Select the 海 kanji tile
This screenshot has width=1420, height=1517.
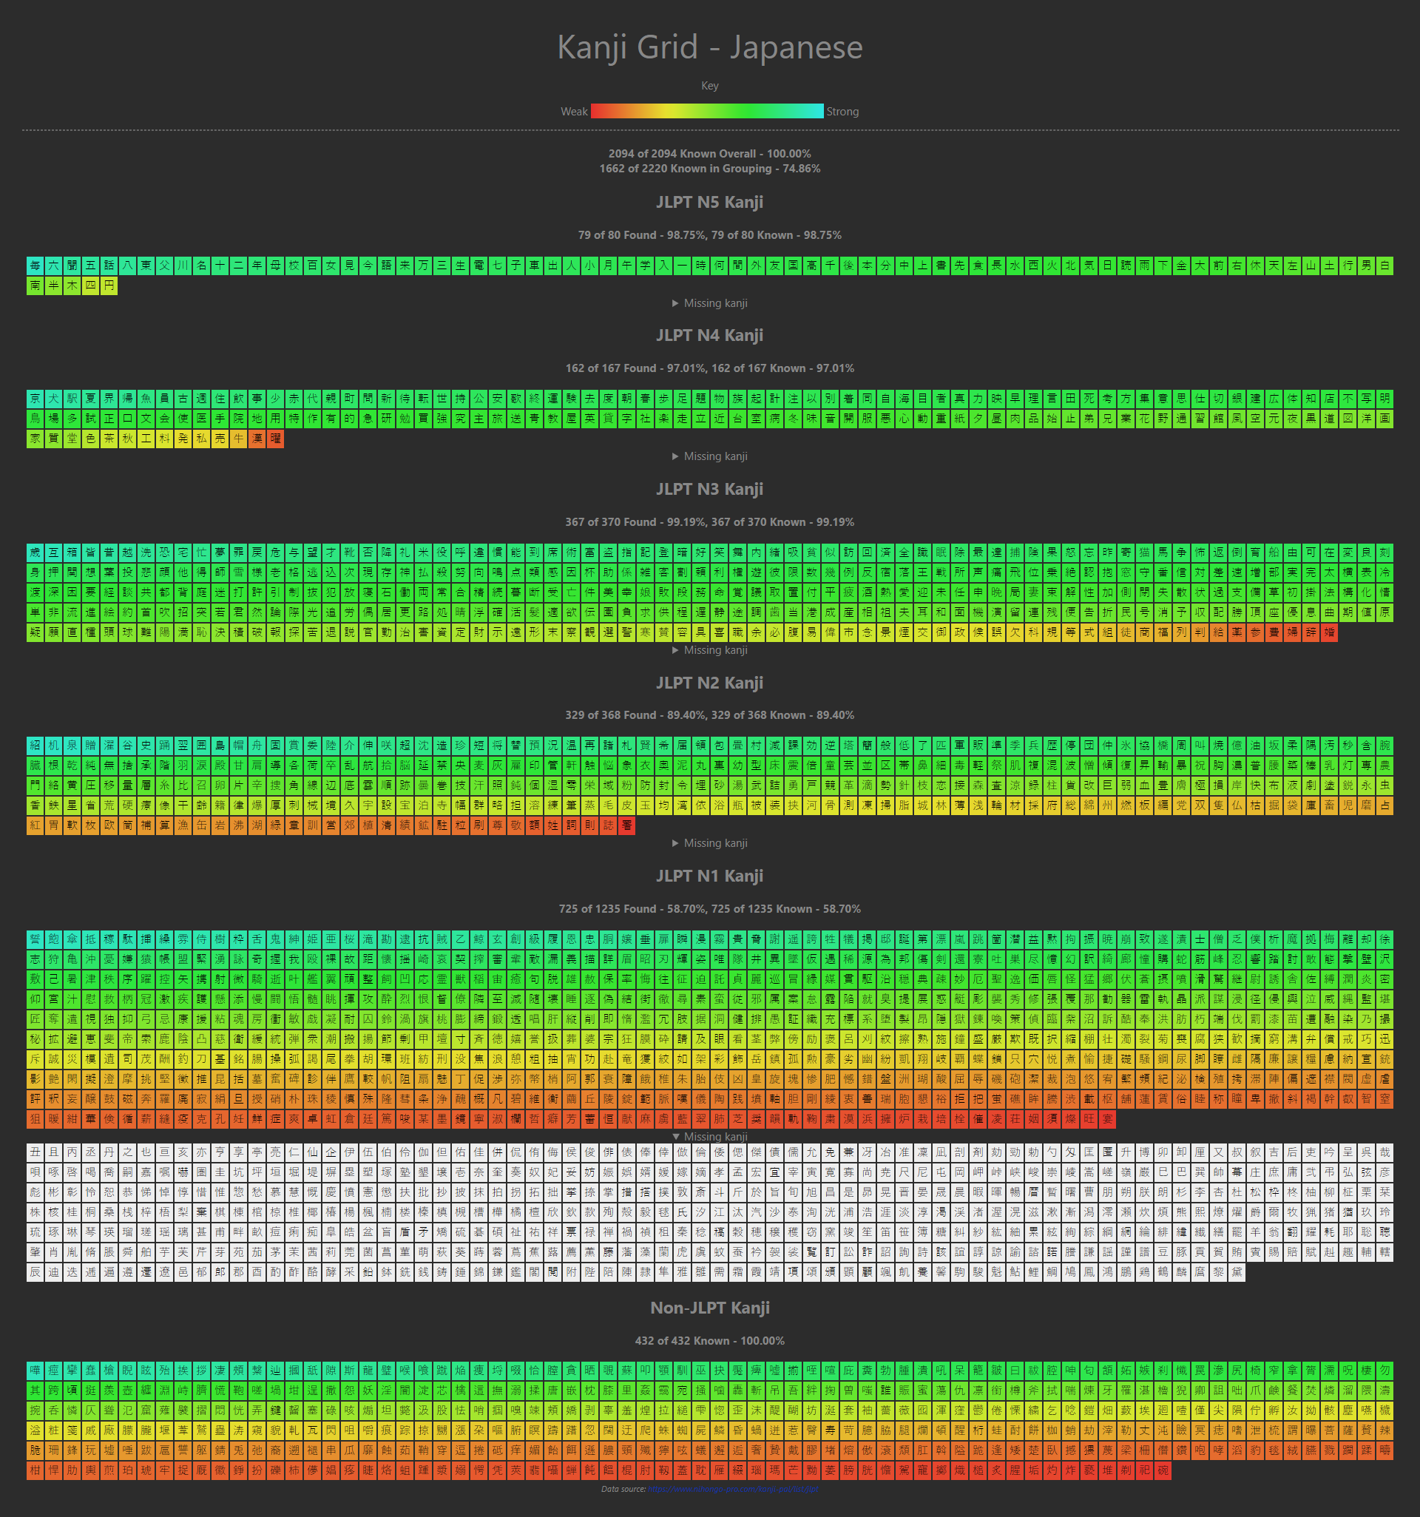tap(905, 399)
